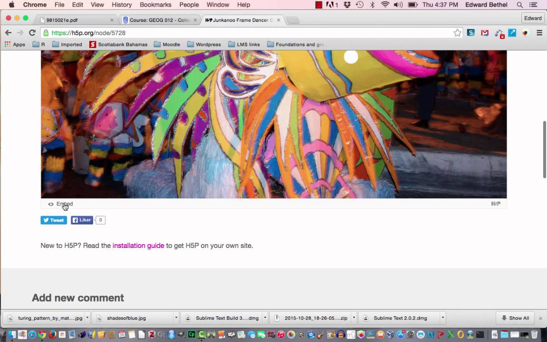Open options arrow for Sublime Text Build 3 download
The image size is (547, 342).
coord(265,318)
